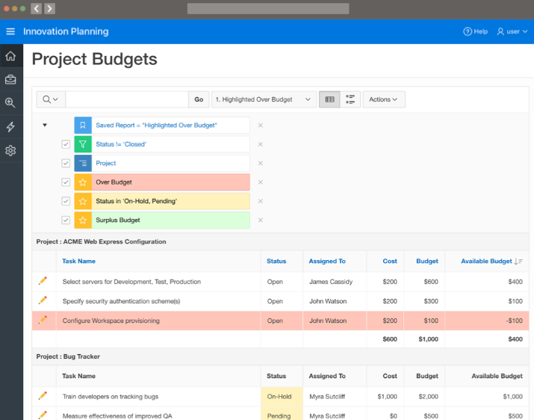534x420 pixels.
Task: Open the hamburger navigation menu
Action: pos(10,31)
